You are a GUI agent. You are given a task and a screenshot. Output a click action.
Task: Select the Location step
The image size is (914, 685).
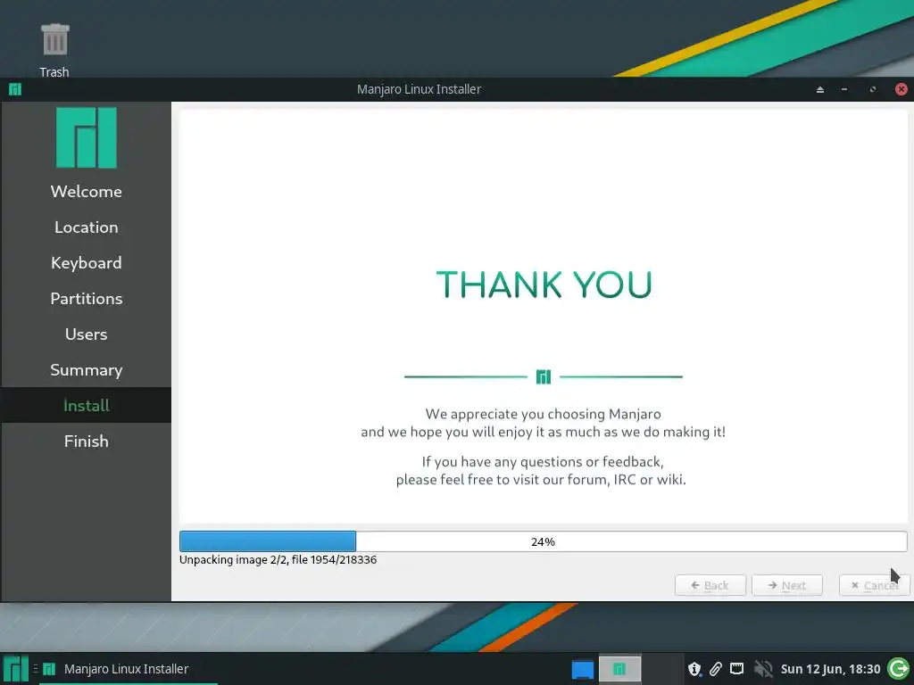pyautogui.click(x=87, y=227)
